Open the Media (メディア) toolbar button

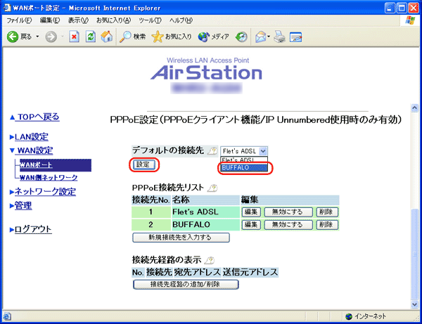click(x=213, y=37)
